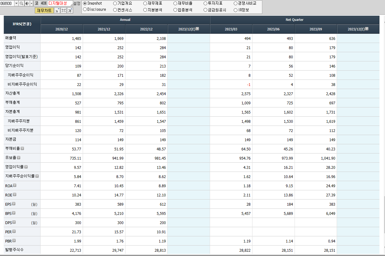Click the red -1 value in 2023/03
This screenshot has width=385, height=256.
(x=248, y=85)
